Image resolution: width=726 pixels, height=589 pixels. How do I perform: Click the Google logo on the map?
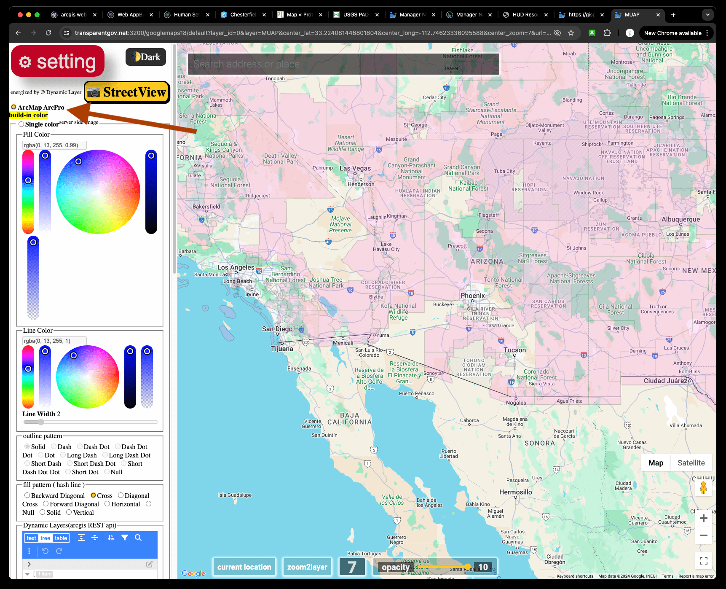(193, 573)
